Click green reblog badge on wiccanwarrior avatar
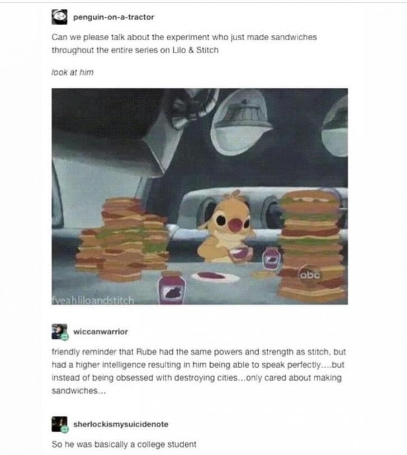Viewport: 407px width, 455px height. pyautogui.click(x=65, y=336)
